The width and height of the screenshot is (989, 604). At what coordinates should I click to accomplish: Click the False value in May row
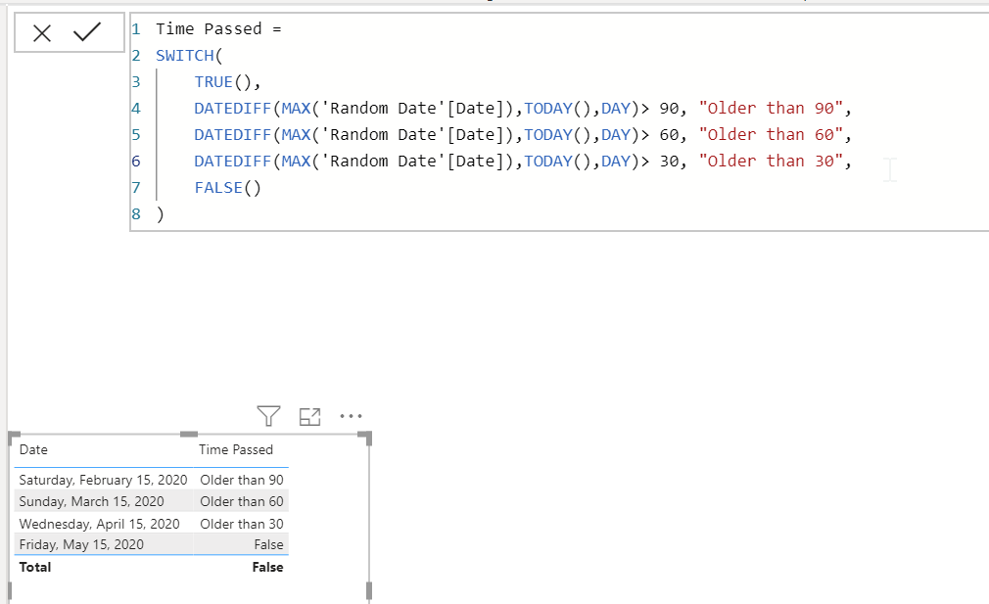(268, 544)
